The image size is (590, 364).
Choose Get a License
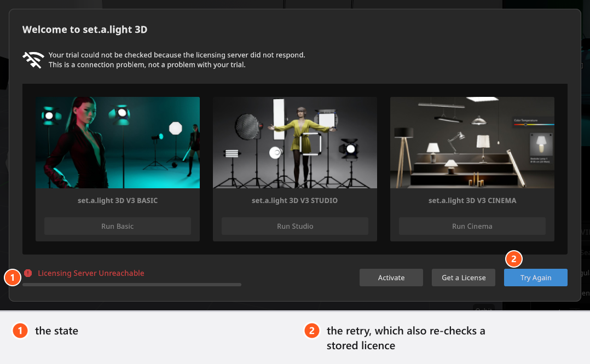coord(464,278)
